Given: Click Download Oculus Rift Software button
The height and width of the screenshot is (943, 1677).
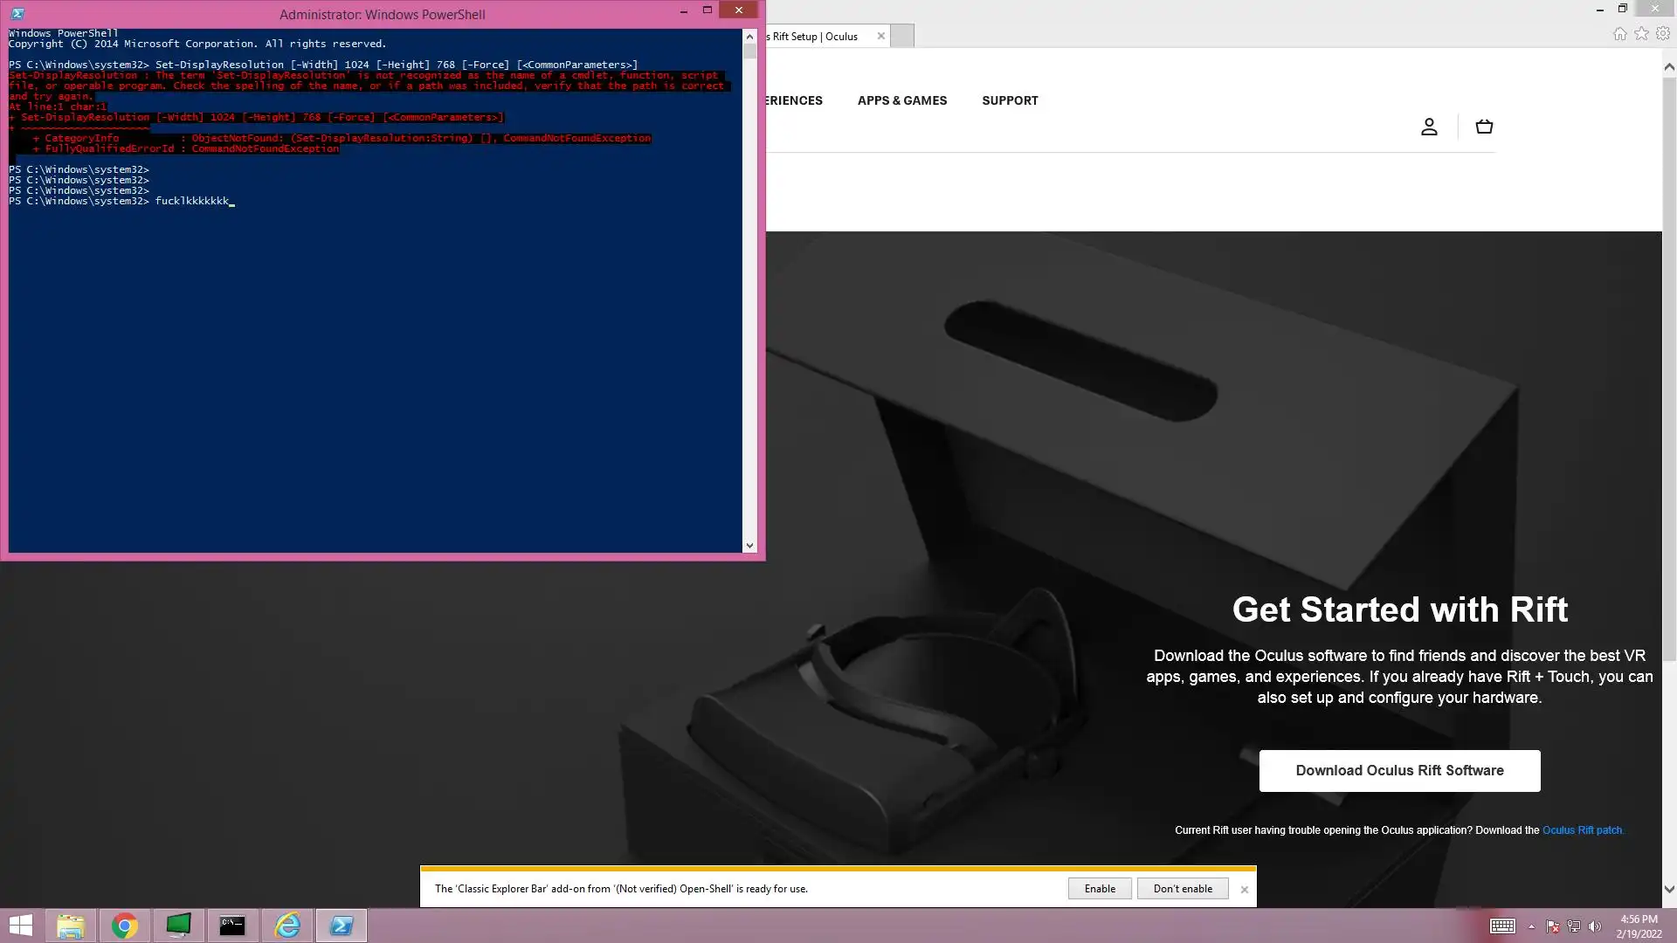Looking at the screenshot, I should click(1399, 770).
